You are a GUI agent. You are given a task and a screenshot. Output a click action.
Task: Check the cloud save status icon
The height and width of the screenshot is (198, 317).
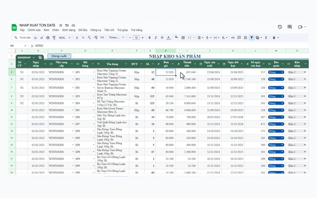coord(73,25)
